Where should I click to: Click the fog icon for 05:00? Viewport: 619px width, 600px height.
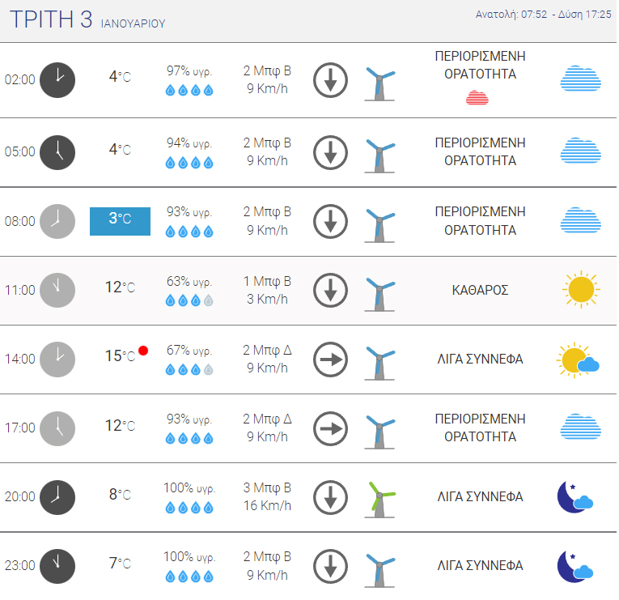[581, 151]
